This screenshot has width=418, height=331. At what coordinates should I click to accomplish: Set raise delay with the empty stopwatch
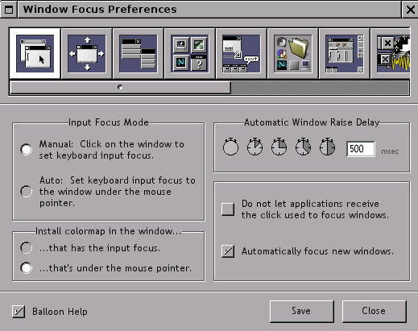pos(230,147)
